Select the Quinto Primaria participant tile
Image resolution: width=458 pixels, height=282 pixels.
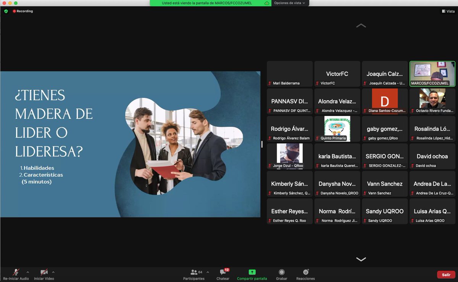(x=337, y=129)
